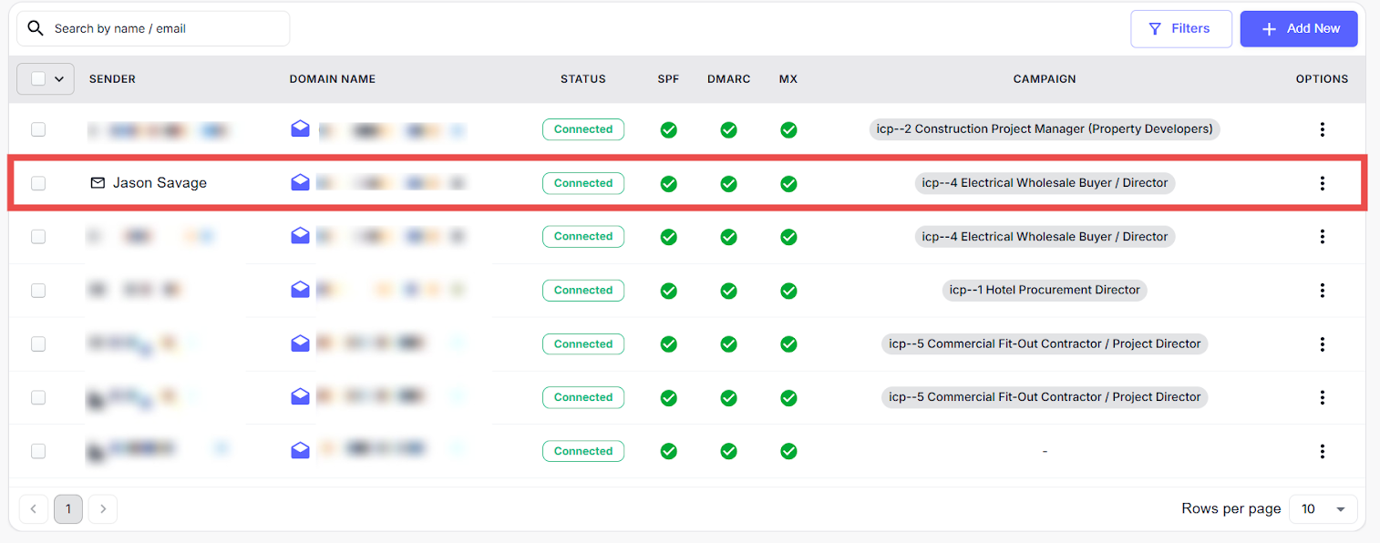Toggle the select-all checkbox in header
This screenshot has height=543, width=1380.
[38, 79]
